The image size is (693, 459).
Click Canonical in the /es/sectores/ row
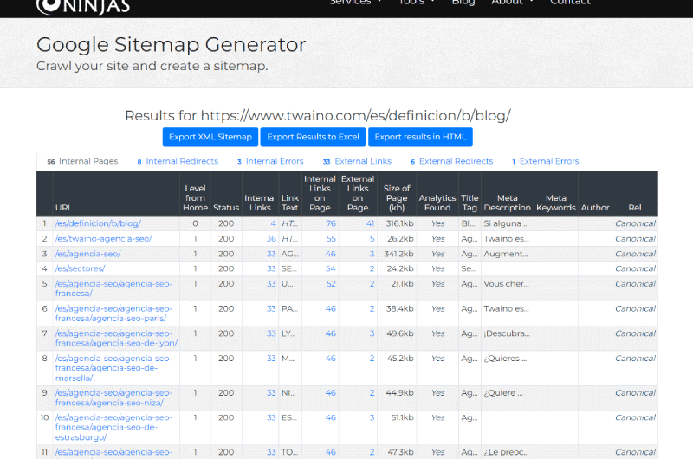[635, 268]
